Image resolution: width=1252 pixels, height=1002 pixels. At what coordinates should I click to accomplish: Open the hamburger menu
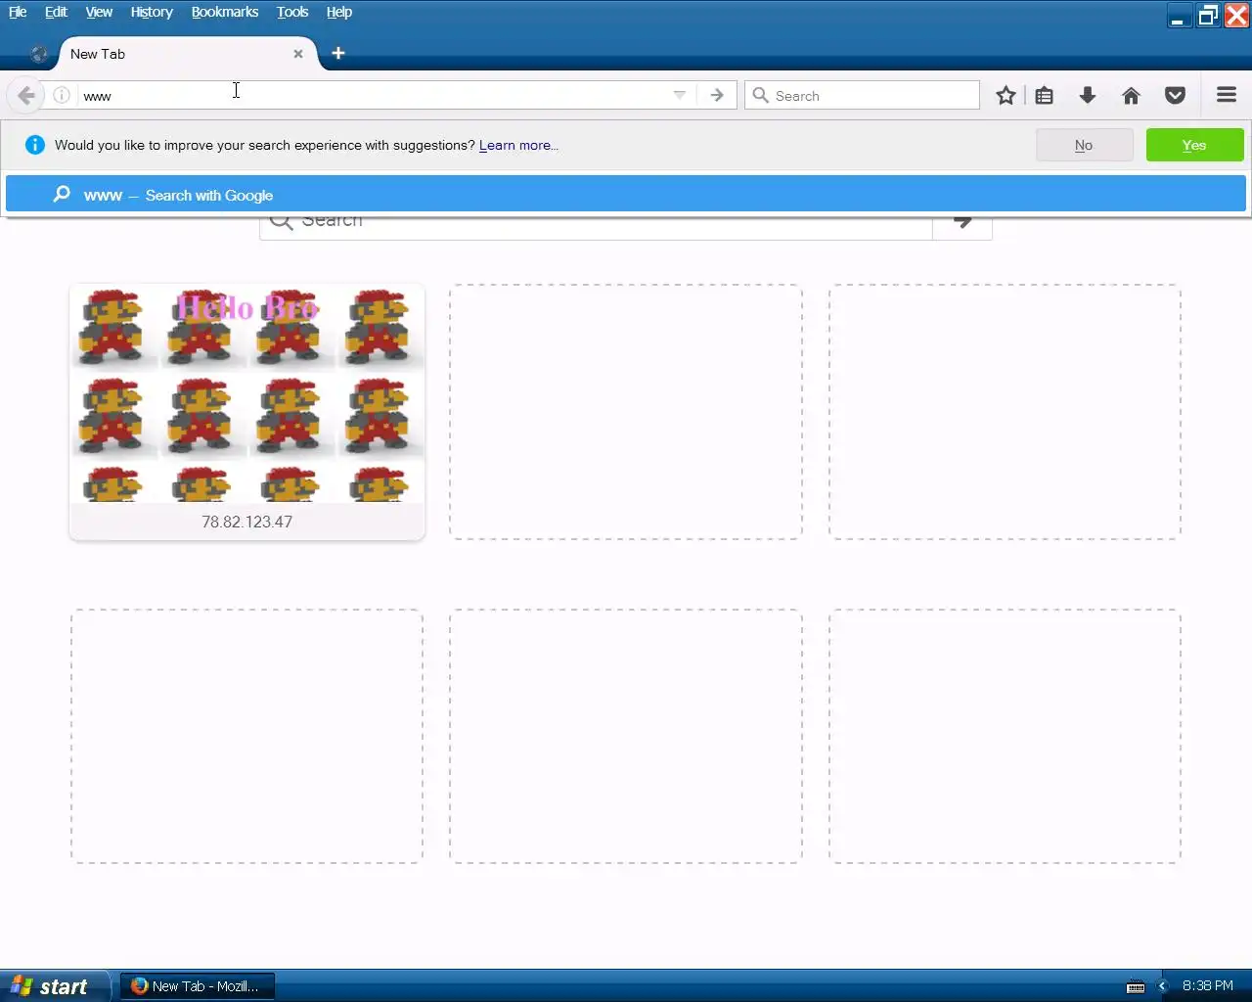tap(1227, 95)
